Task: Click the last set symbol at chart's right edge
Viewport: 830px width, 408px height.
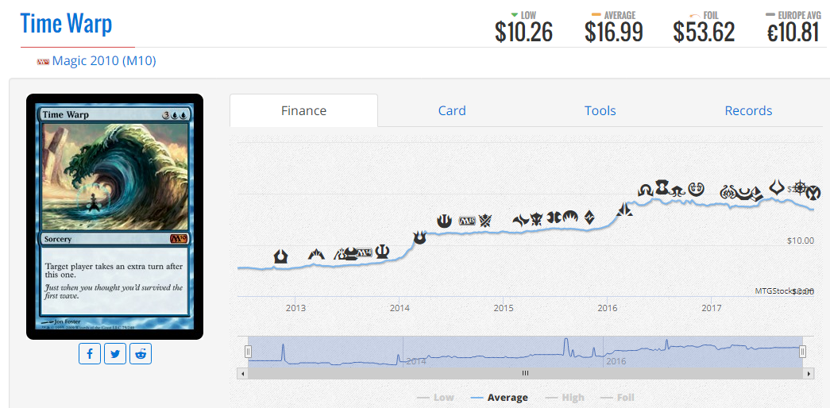Action: tap(813, 192)
